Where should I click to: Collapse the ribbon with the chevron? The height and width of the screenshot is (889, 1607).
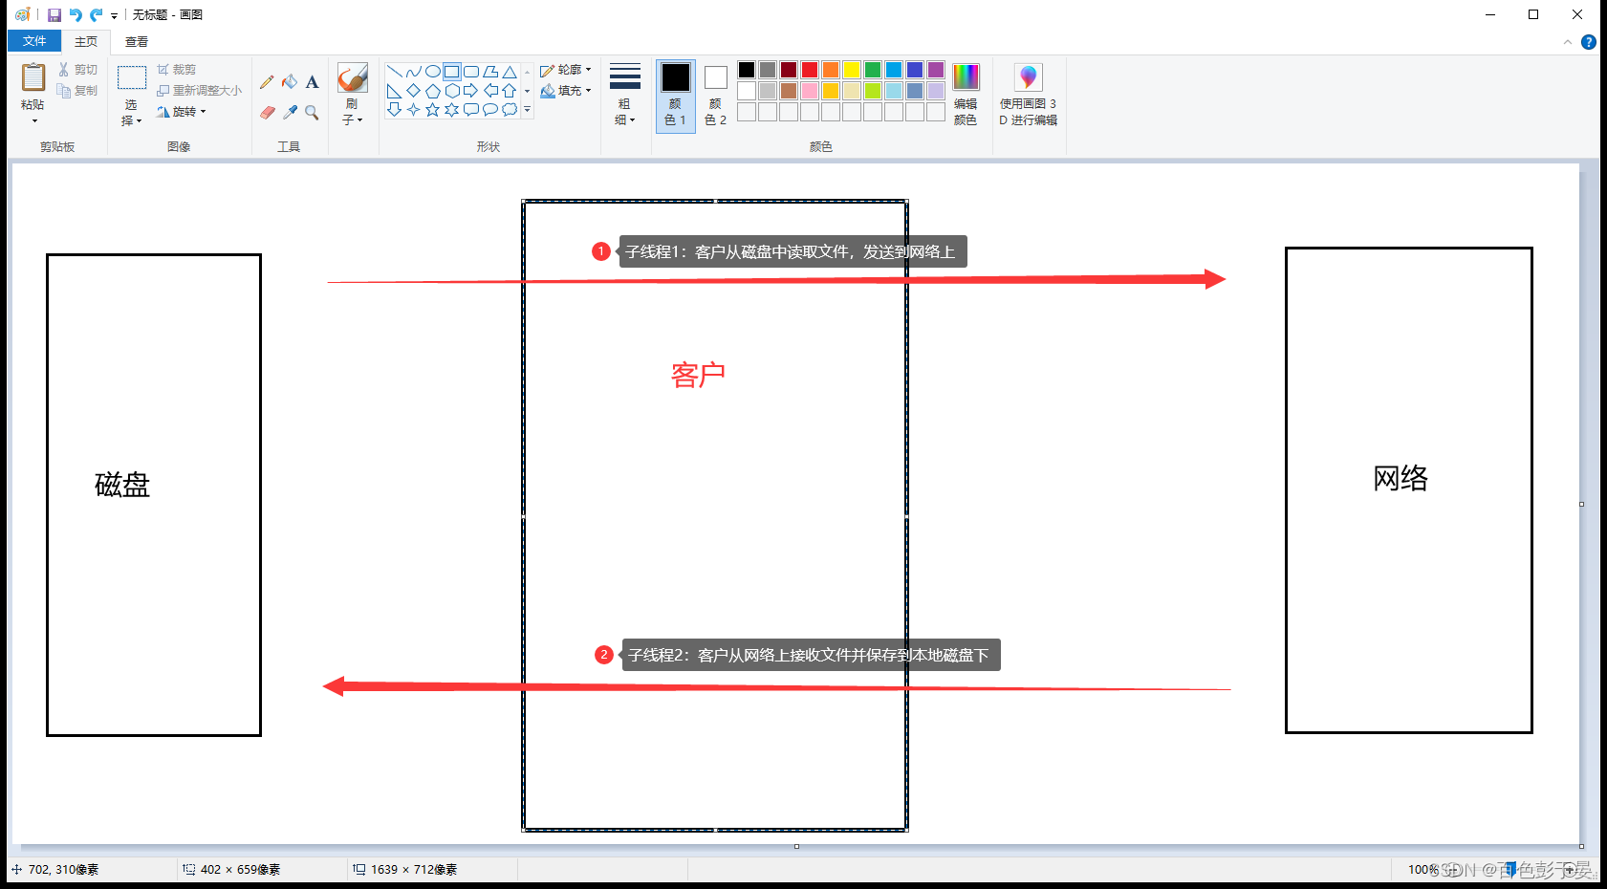point(1568,42)
